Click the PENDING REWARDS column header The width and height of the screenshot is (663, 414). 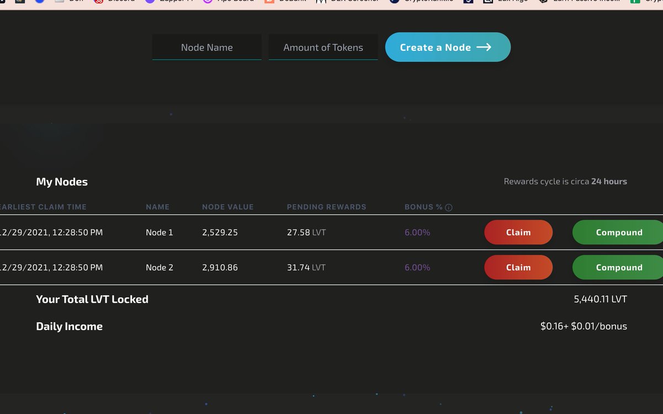327,207
